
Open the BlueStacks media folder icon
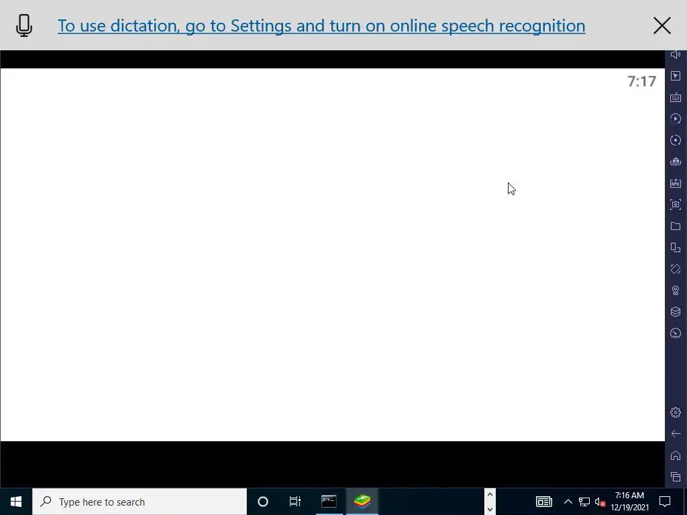point(676,226)
